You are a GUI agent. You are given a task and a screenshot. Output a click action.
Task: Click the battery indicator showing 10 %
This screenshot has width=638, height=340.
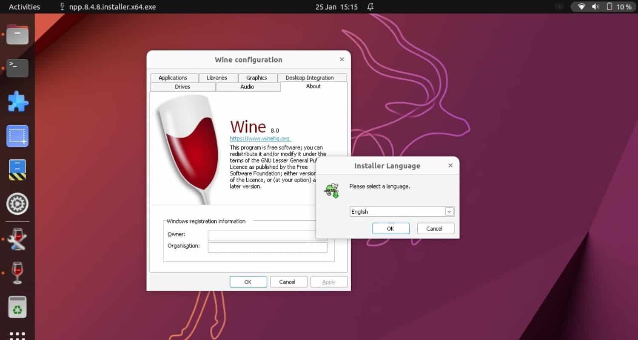619,7
